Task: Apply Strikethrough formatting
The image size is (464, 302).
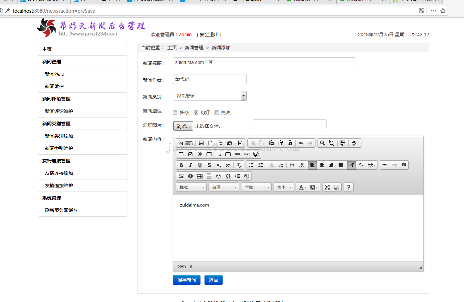Action: tap(209, 165)
